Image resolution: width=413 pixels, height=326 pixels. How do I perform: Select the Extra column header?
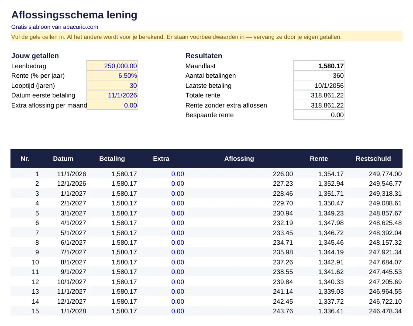point(161,159)
